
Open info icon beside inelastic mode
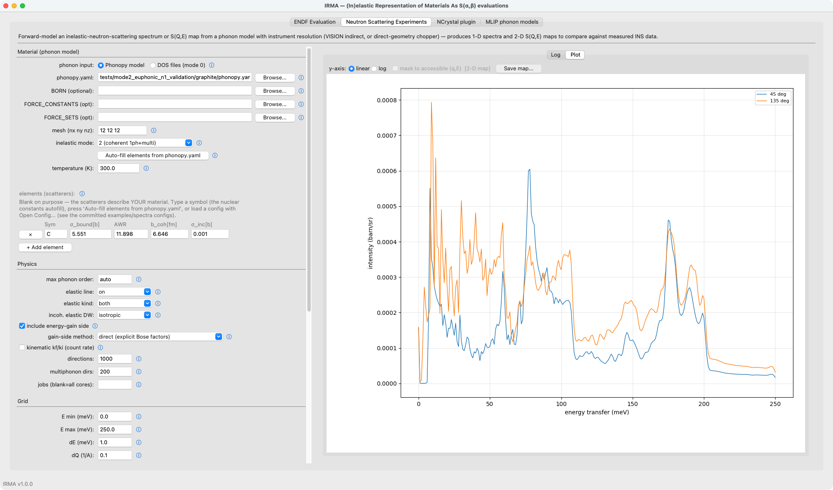point(199,143)
